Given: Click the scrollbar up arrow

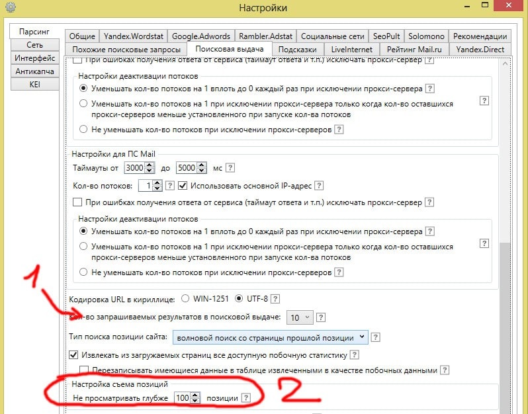Looking at the screenshot, I should [505, 63].
